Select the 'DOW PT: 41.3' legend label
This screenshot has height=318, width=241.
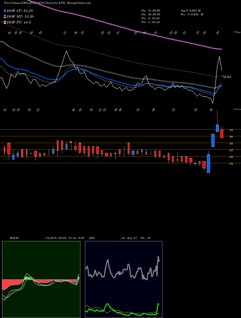pos(19,22)
